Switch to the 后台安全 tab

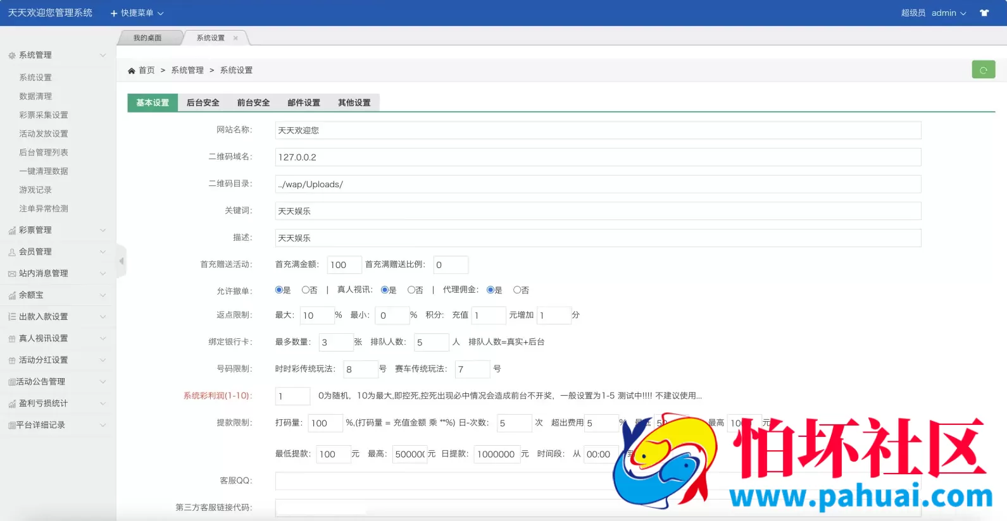[x=203, y=102]
